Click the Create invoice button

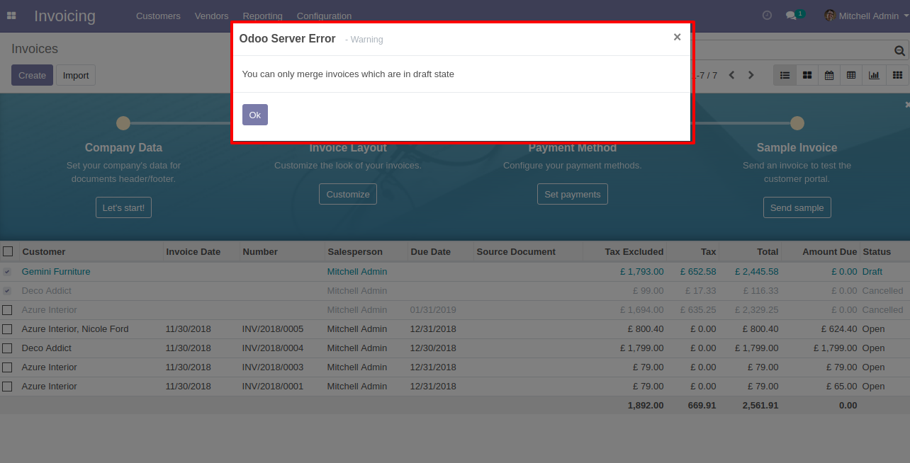(32, 75)
